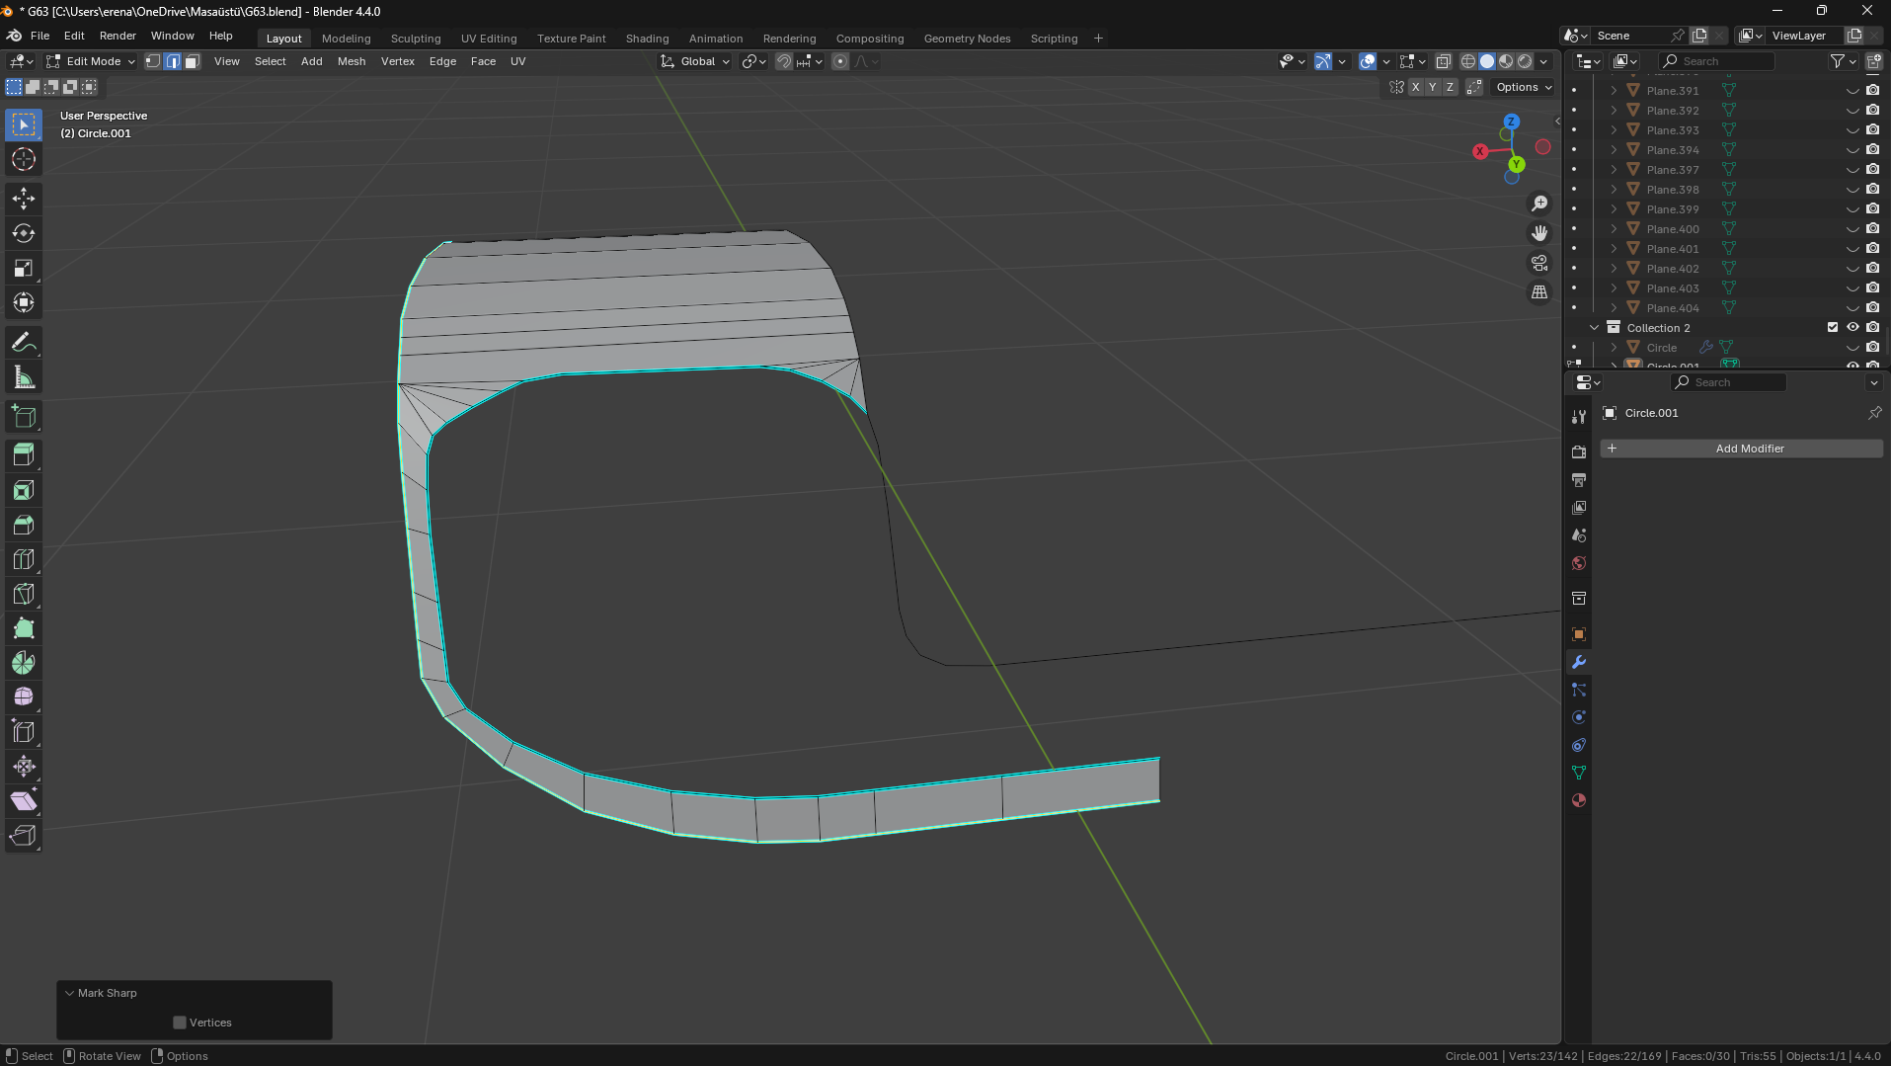Open the Edit Mode dropdown

tap(92, 61)
